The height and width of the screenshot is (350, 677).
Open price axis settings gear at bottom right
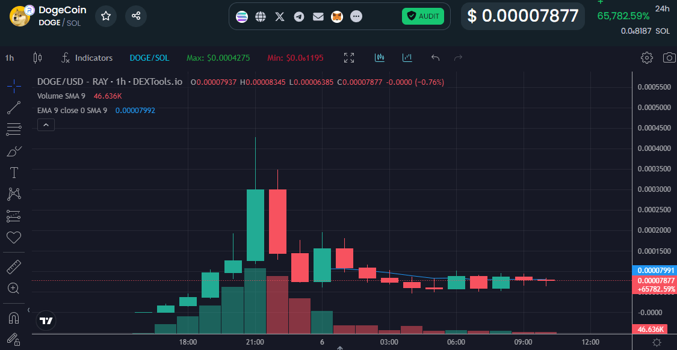657,342
